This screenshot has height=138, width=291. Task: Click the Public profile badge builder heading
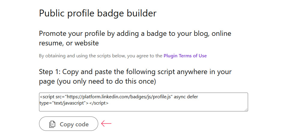[x=98, y=13]
